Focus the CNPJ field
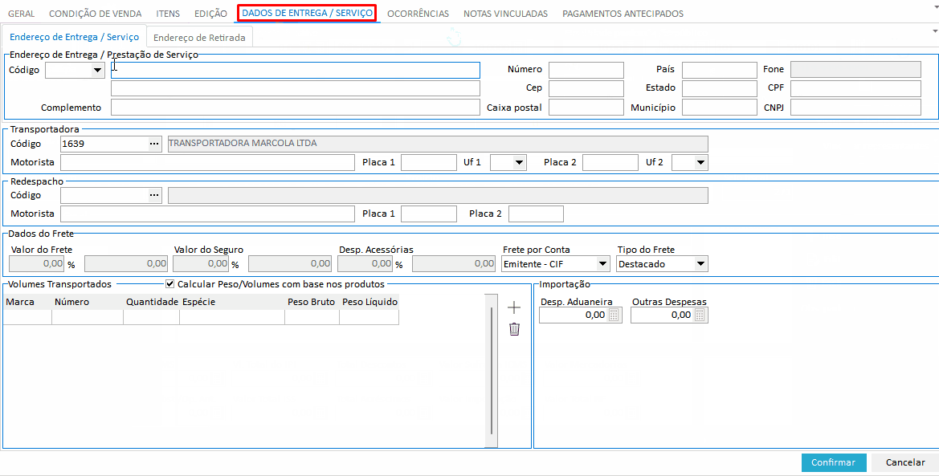The height and width of the screenshot is (476, 939). pos(855,108)
